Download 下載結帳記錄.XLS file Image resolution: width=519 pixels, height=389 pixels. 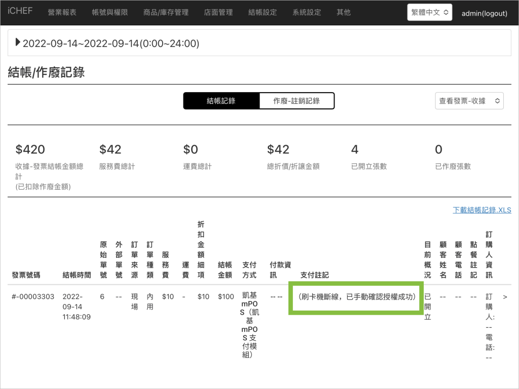point(481,210)
